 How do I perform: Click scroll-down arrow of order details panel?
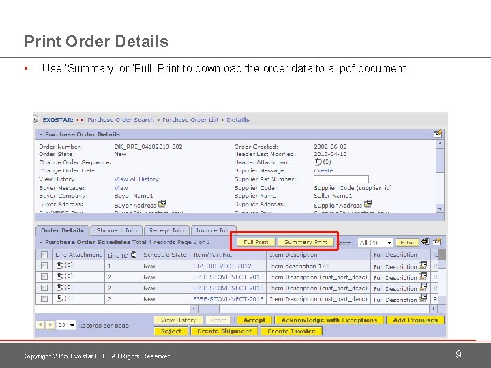pos(440,209)
